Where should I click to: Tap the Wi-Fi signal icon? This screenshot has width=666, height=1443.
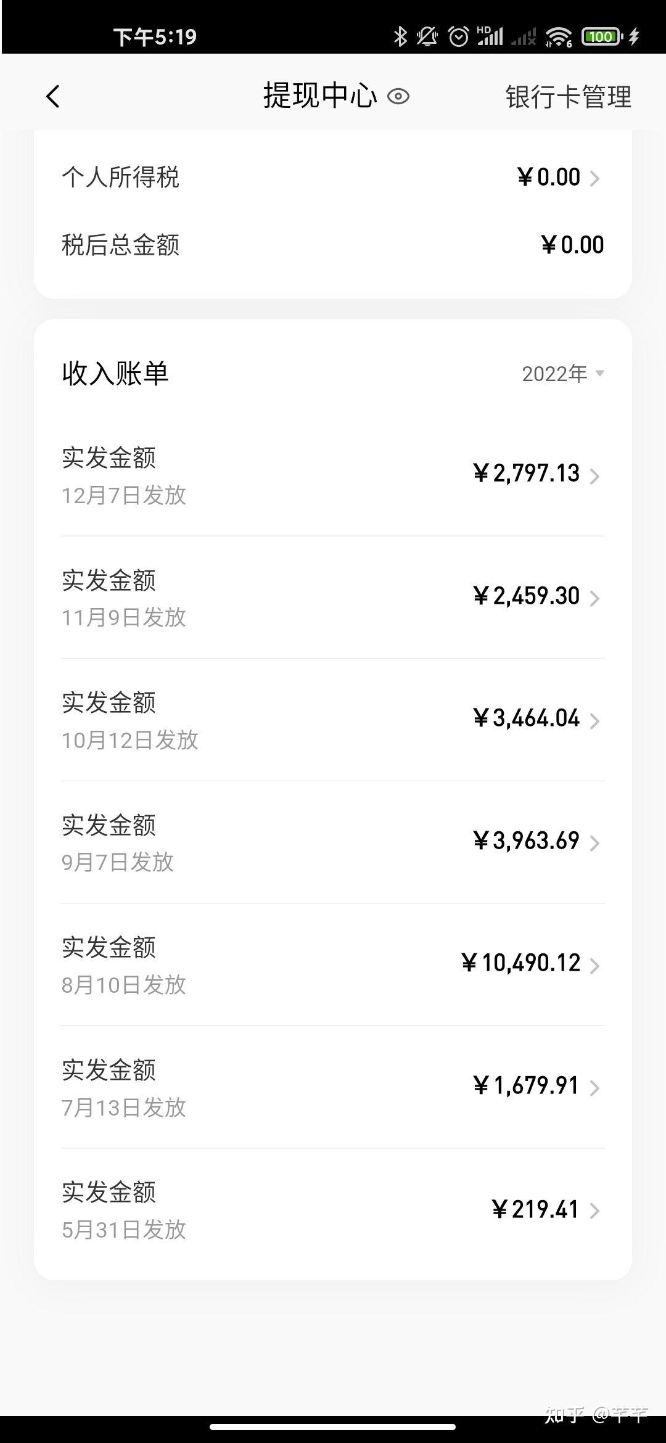click(x=559, y=36)
